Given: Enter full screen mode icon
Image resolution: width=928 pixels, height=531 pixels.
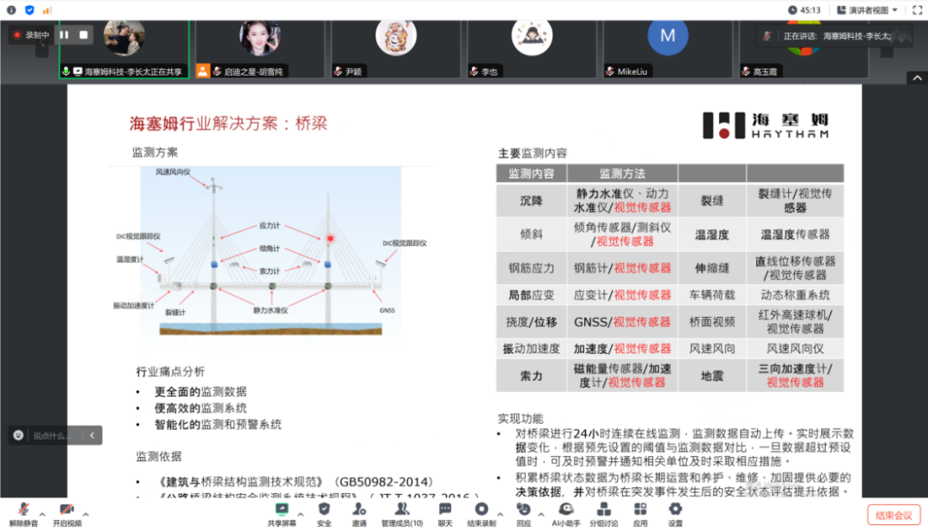Looking at the screenshot, I should [x=917, y=10].
